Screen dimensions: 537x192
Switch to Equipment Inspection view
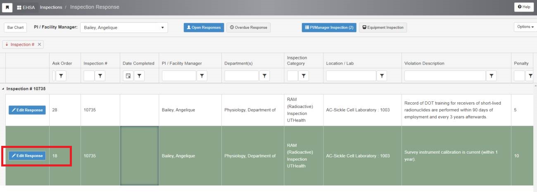pyautogui.click(x=383, y=28)
